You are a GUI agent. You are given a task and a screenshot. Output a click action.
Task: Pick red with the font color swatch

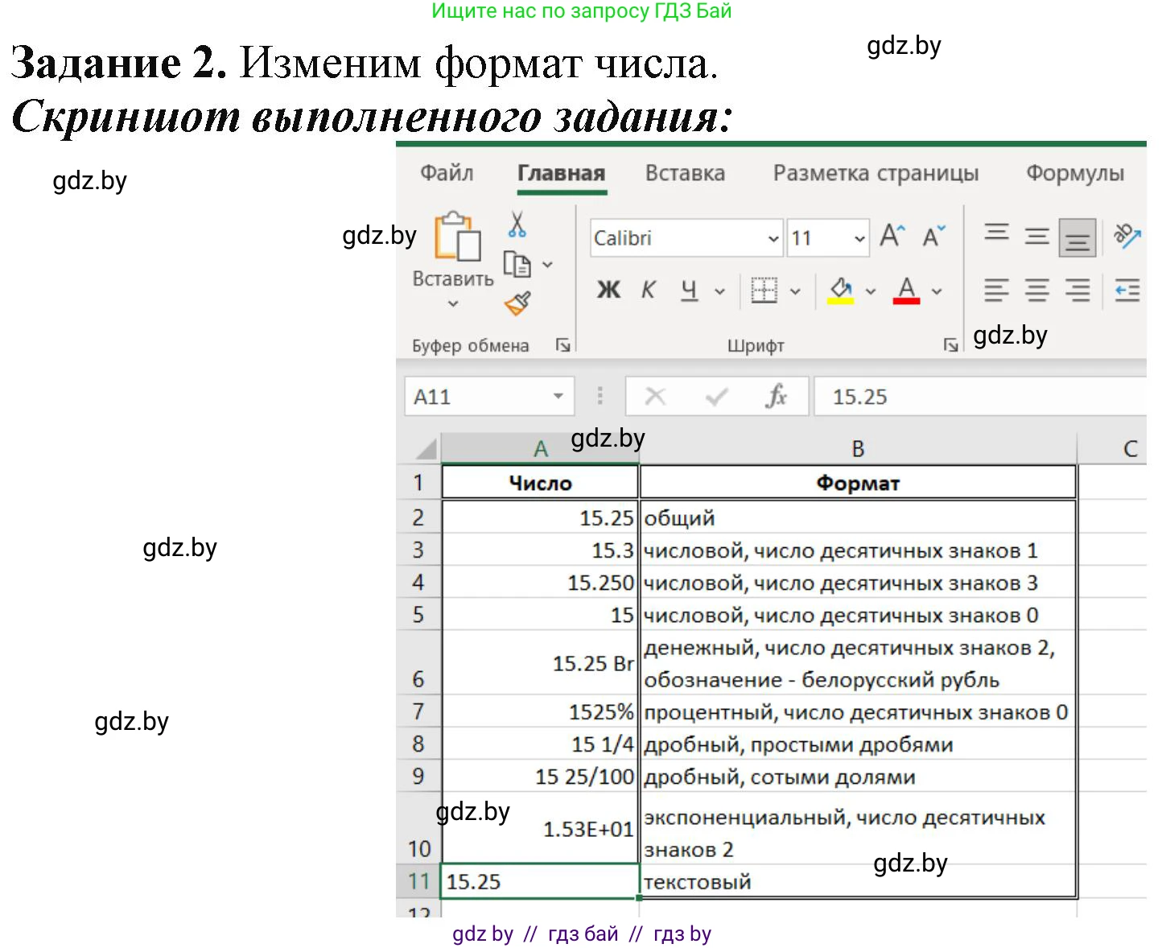906,291
